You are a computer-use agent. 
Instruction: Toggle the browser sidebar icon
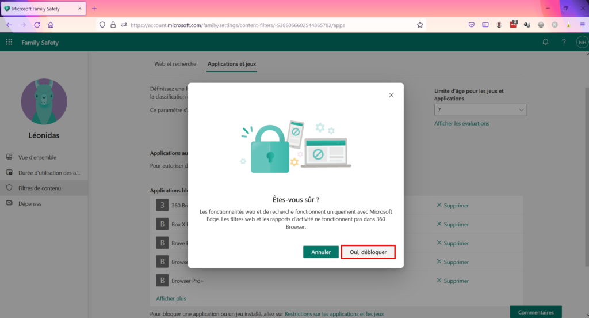[x=485, y=25]
